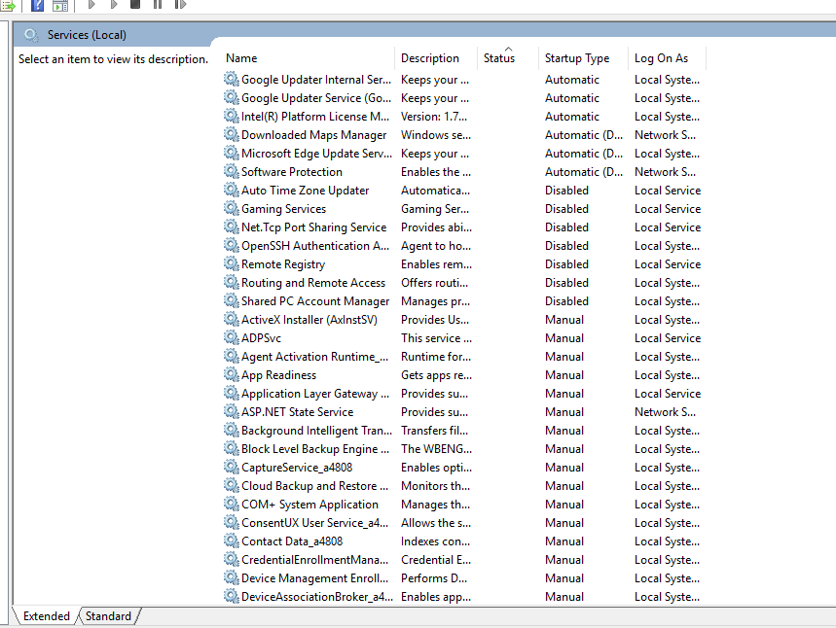Click the Show/Hide Action Pane icon
Image resolution: width=836 pixels, height=628 pixels.
pyautogui.click(x=60, y=5)
